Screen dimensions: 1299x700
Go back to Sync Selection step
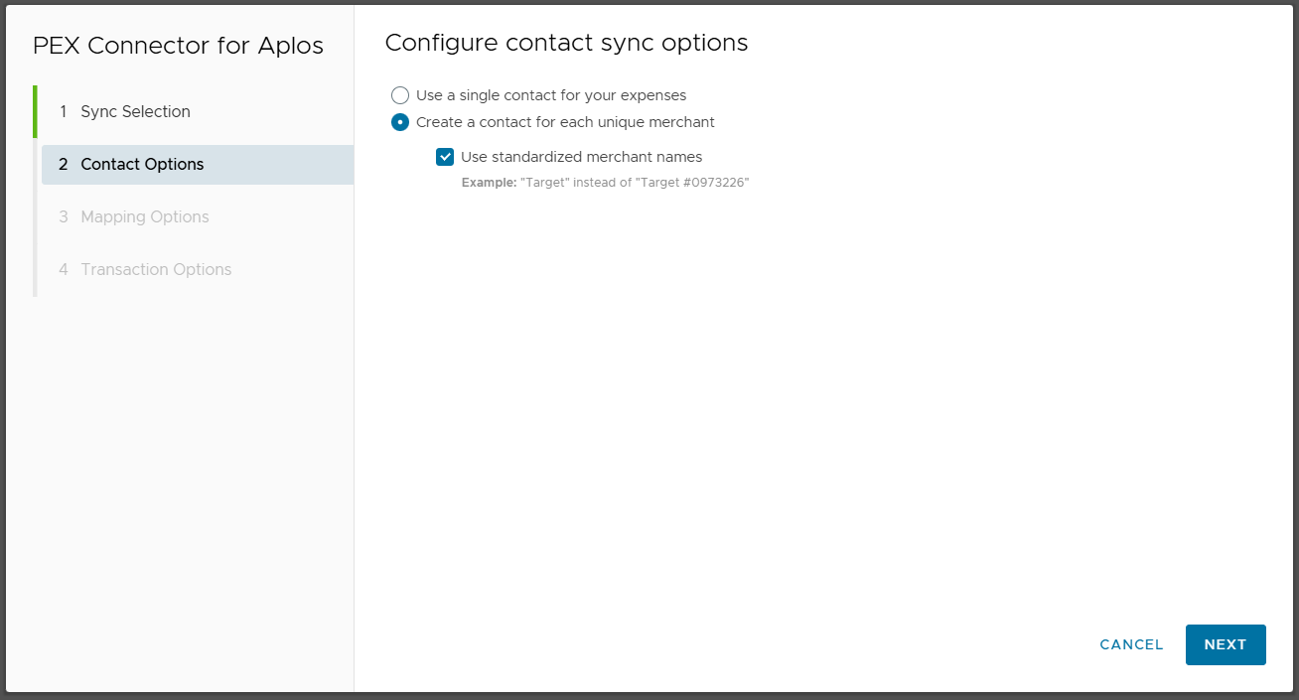(x=135, y=111)
